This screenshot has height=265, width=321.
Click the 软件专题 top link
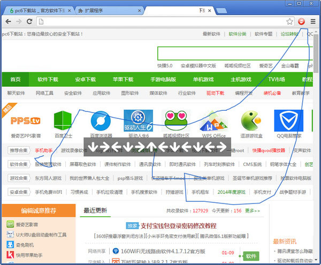coord(263,34)
